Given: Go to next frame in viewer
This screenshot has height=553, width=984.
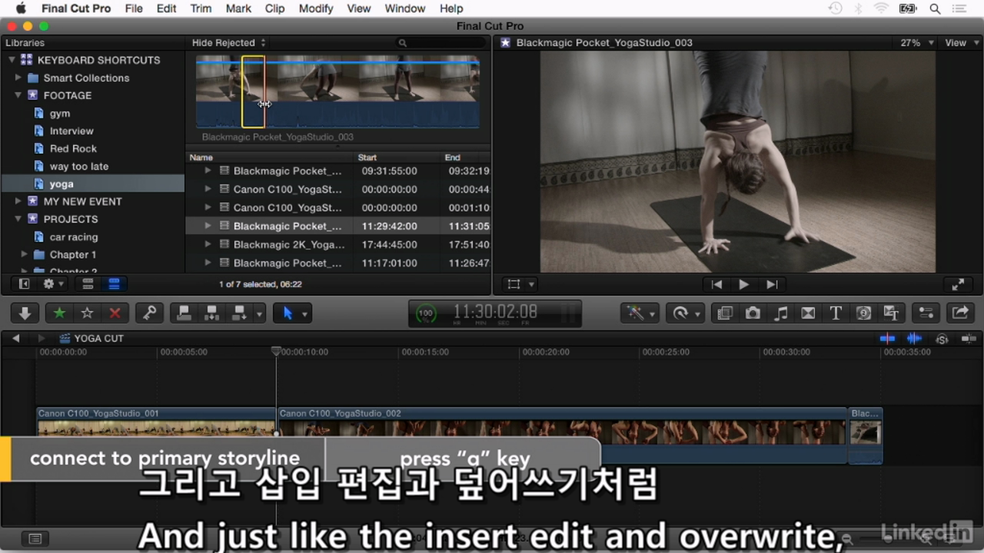Looking at the screenshot, I should point(772,284).
